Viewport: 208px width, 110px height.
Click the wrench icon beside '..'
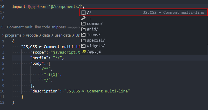pyautogui.click(x=83, y=18)
